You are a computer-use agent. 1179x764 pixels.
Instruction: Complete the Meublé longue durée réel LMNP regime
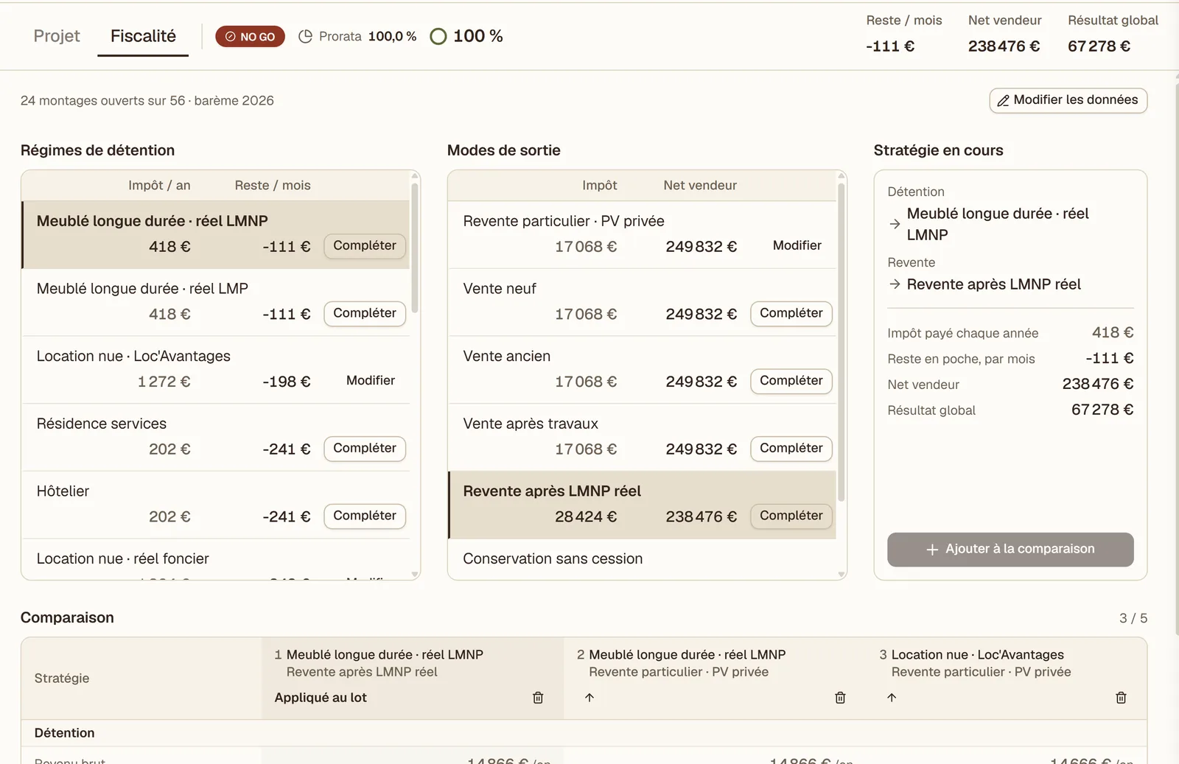pos(365,246)
